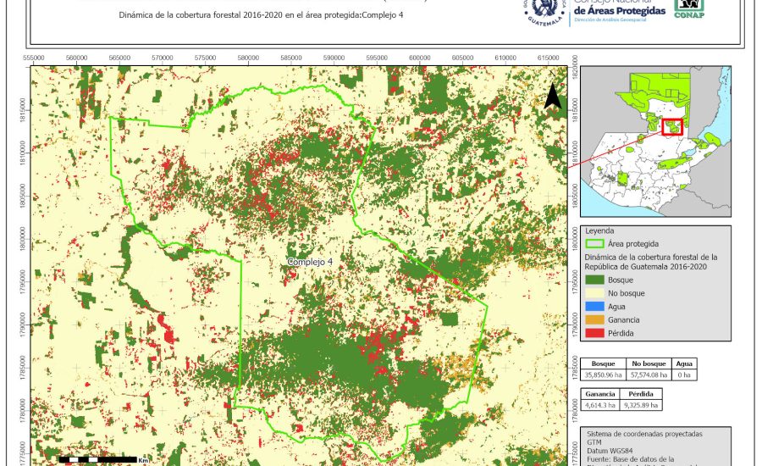Viewport: 762px width, 466px height.
Task: Click the Ganancia 4,614.3 ha cell
Action: [599, 406]
